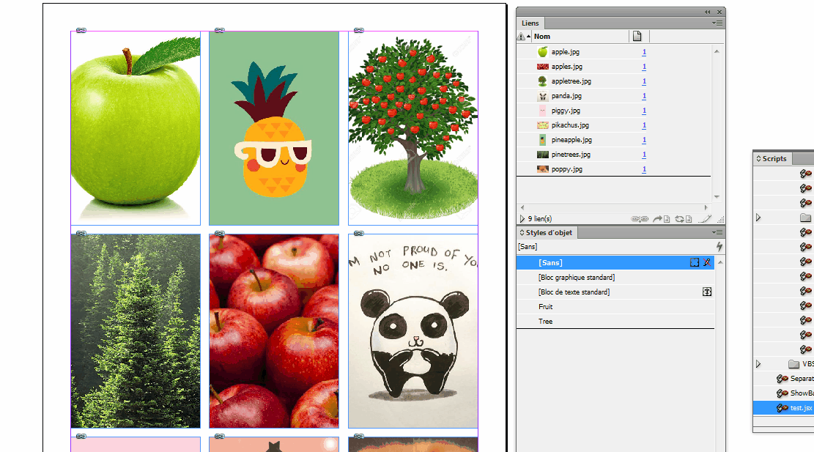
Task: Click the Edit Original pencil icon
Action: click(x=704, y=219)
